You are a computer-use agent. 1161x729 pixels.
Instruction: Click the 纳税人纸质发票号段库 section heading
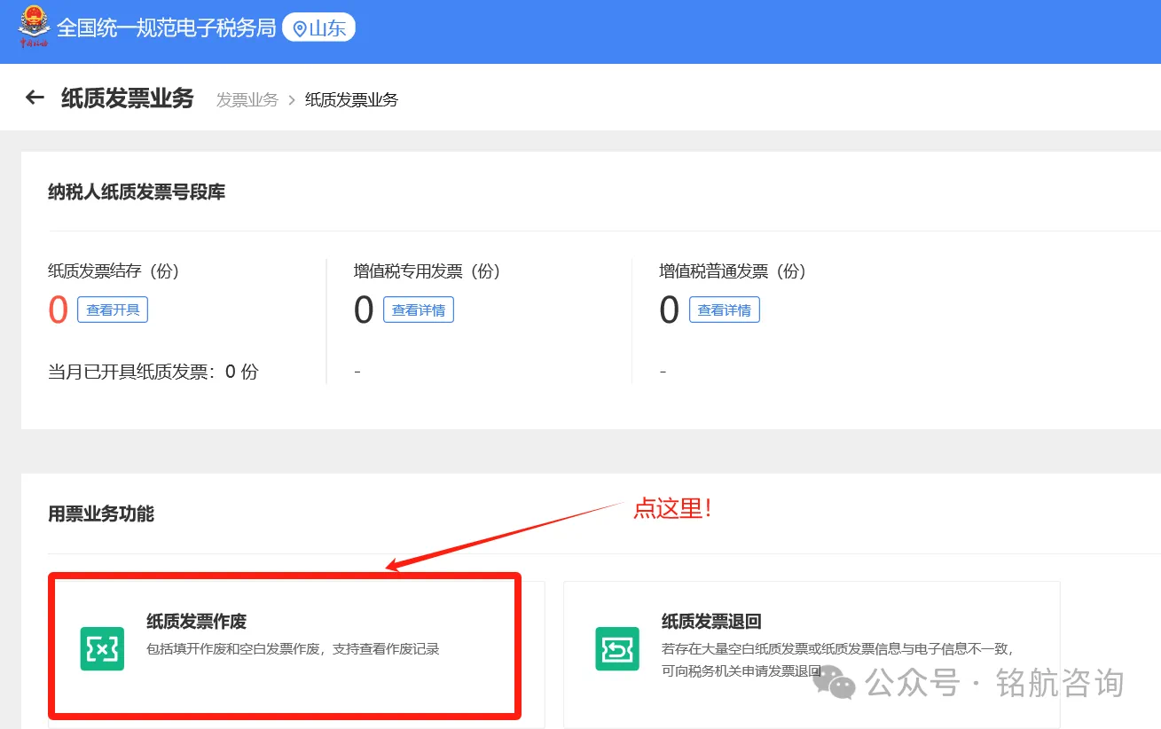coord(137,192)
